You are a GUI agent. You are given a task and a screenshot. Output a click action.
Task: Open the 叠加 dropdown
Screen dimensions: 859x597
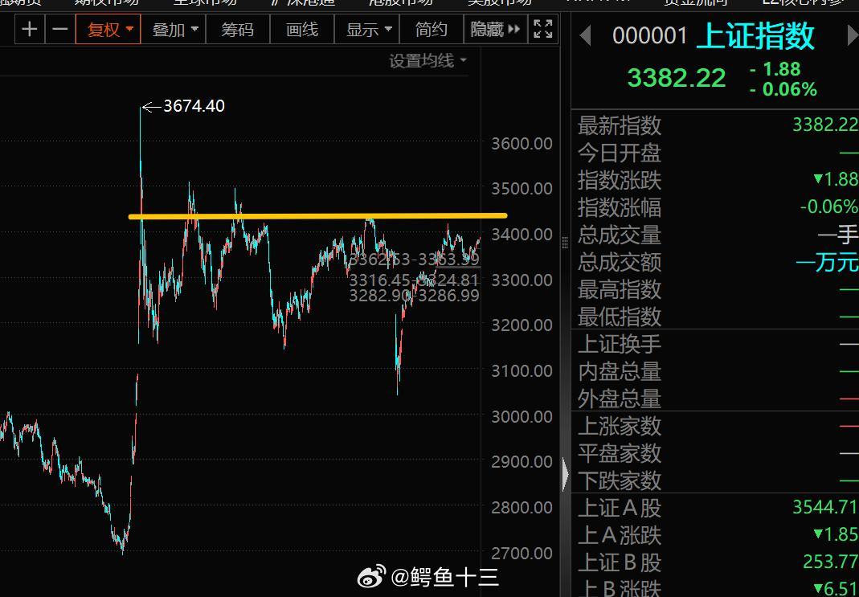coord(173,29)
